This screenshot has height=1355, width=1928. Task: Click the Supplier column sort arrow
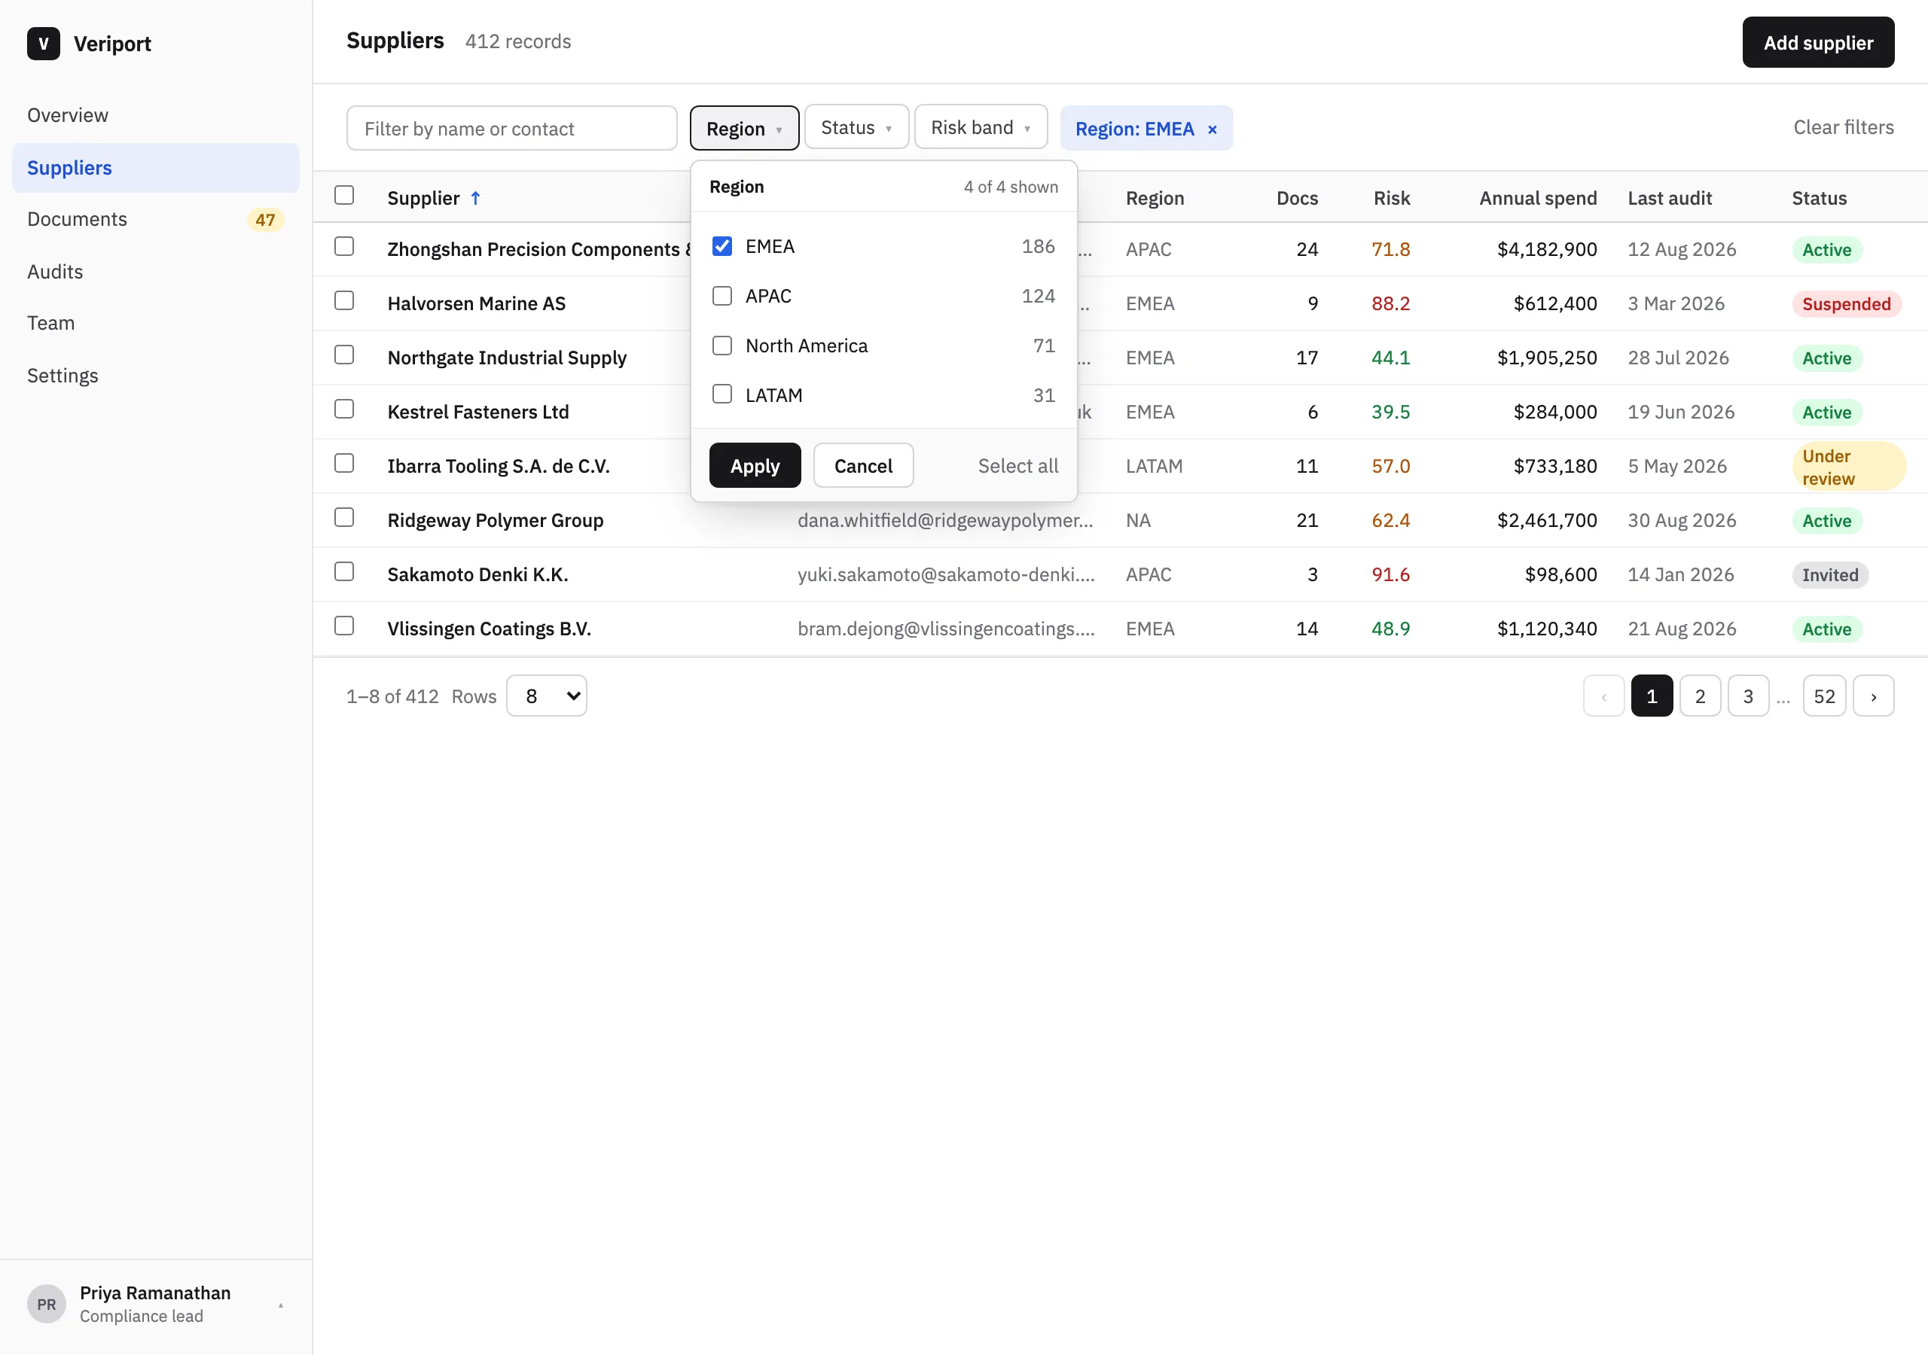click(475, 198)
